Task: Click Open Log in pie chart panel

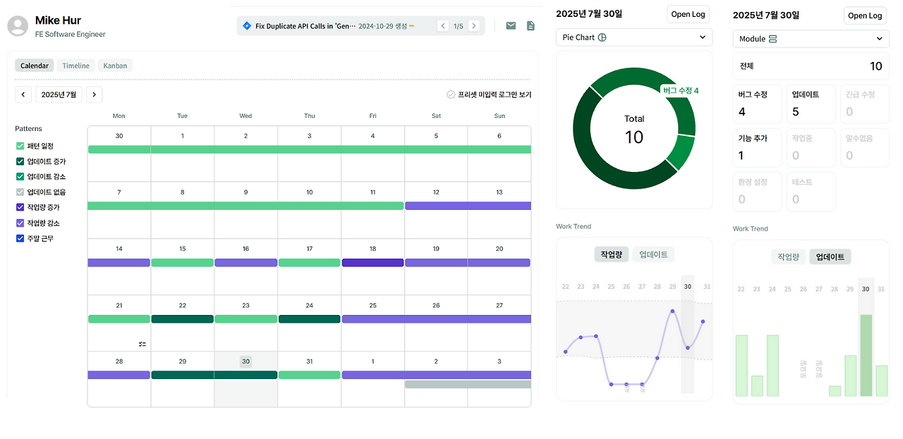Action: click(688, 14)
